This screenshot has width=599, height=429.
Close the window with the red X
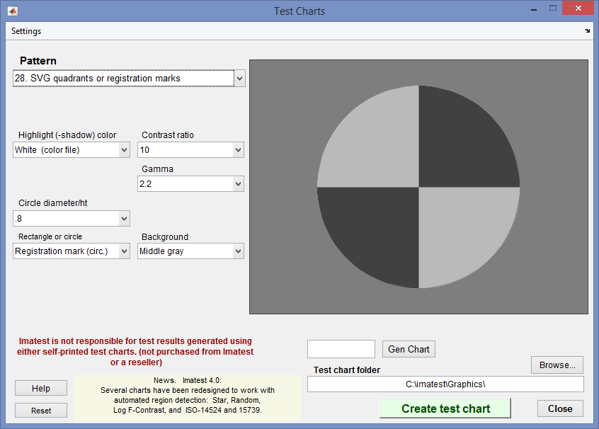click(578, 8)
